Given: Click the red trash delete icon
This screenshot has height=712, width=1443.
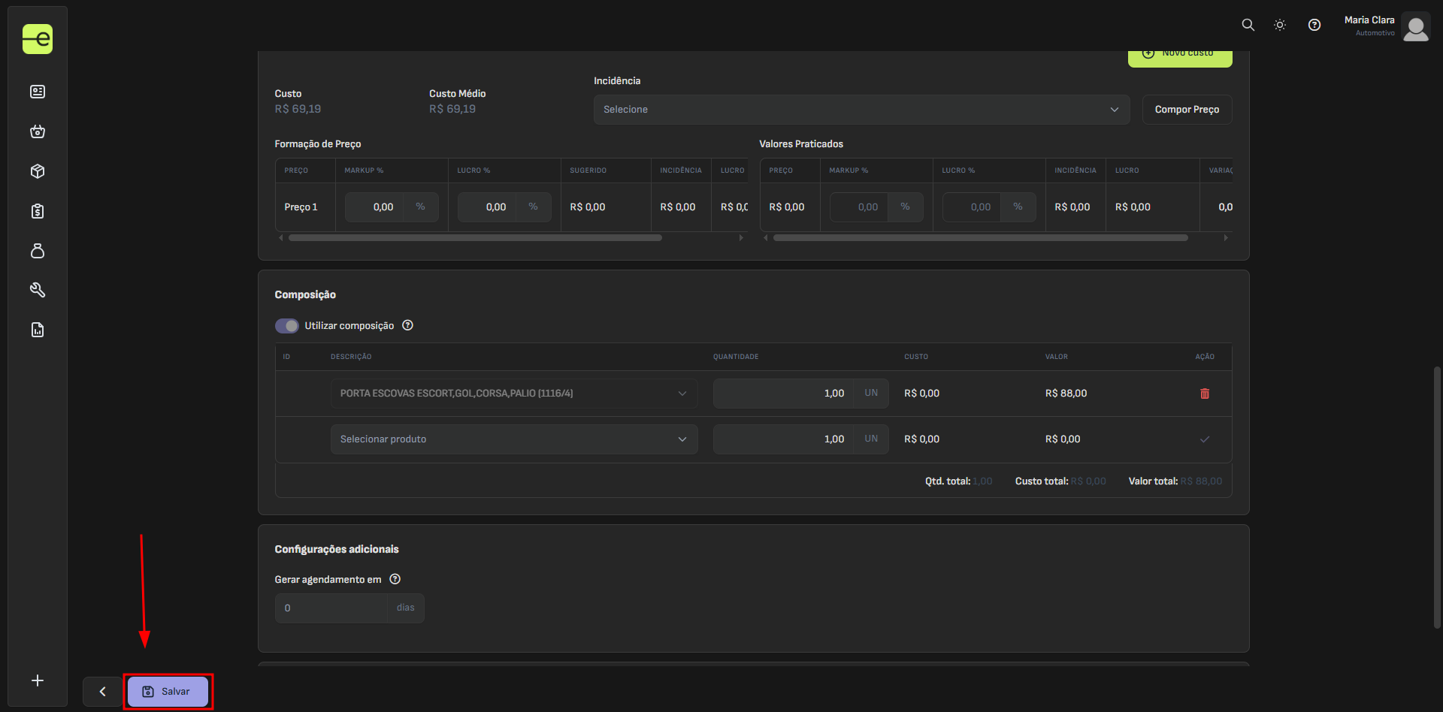Looking at the screenshot, I should [1204, 394].
